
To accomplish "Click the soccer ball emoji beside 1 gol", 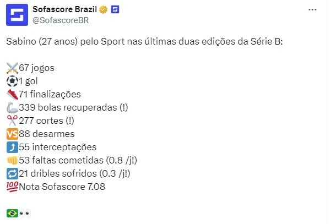I will (12, 81).
